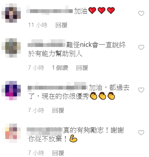Open the pink avatar of the last commenter
The width and height of the screenshot is (149, 157).
pos(11,133)
